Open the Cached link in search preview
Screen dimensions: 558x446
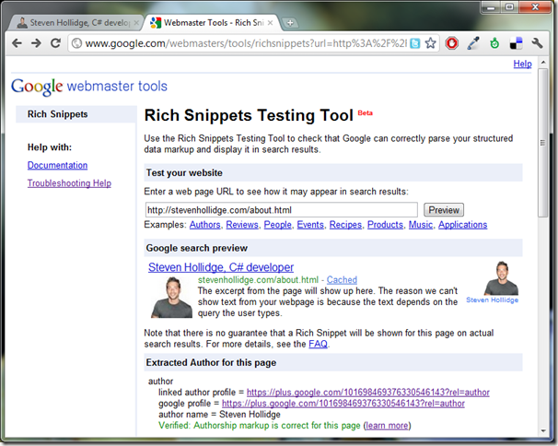(342, 280)
